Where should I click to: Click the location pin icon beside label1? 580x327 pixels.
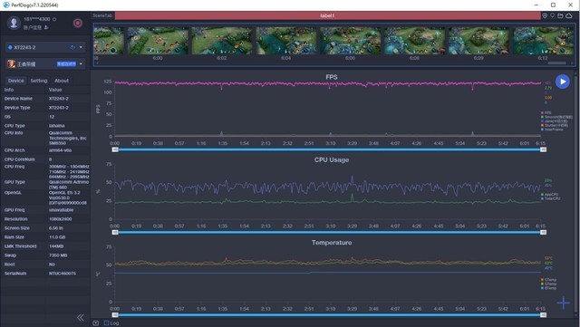coord(545,15)
